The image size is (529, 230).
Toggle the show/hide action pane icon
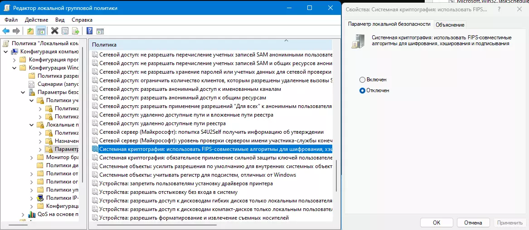pos(100,31)
